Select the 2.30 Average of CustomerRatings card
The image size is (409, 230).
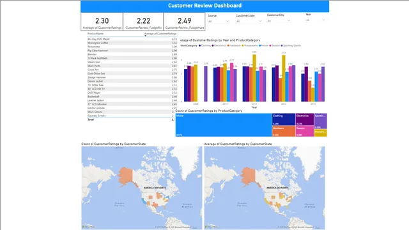102,22
